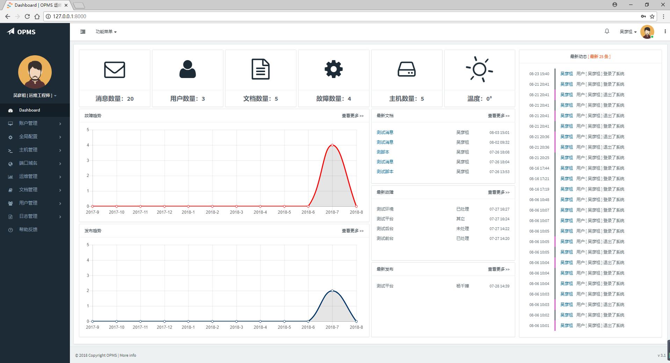Click the More info footer link
The width and height of the screenshot is (670, 363).
[x=128, y=355]
